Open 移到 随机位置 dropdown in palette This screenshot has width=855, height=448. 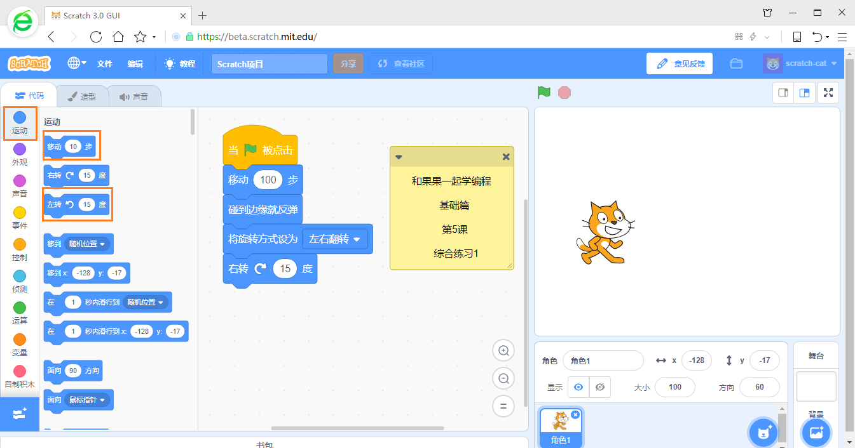tap(88, 244)
